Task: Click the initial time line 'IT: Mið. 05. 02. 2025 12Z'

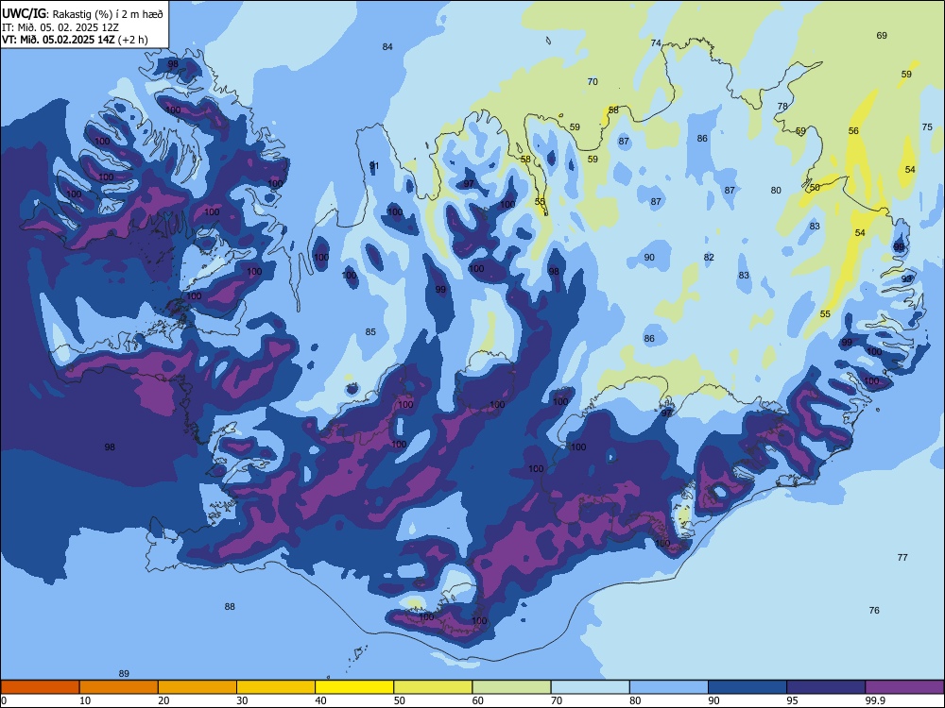Action: [x=62, y=27]
